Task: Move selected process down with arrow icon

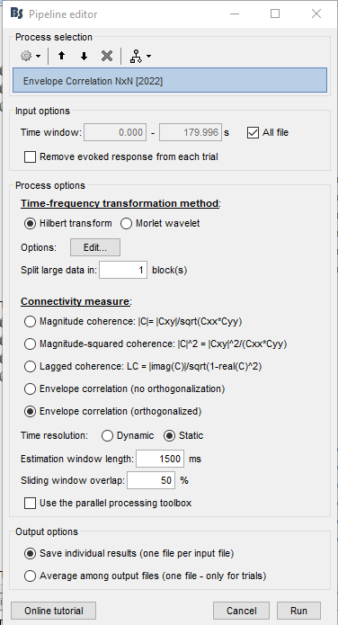Action: pos(84,56)
